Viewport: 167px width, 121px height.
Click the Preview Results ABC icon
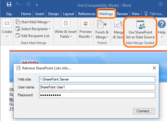(x=85, y=23)
